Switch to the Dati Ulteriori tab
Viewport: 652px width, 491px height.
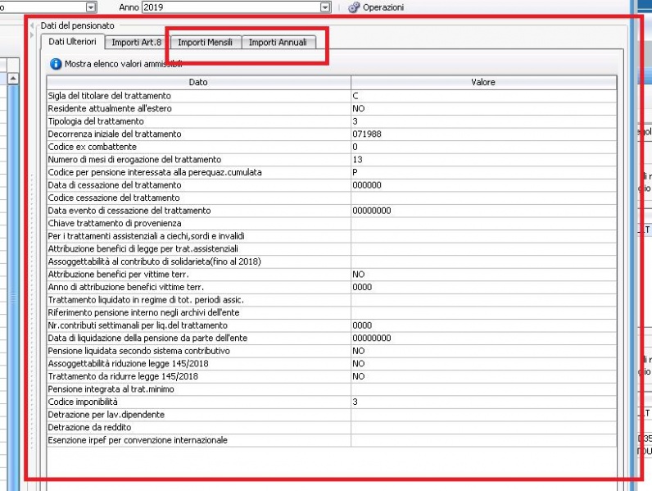click(72, 42)
